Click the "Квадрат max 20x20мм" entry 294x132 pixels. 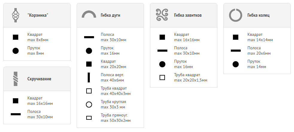pos(113,64)
